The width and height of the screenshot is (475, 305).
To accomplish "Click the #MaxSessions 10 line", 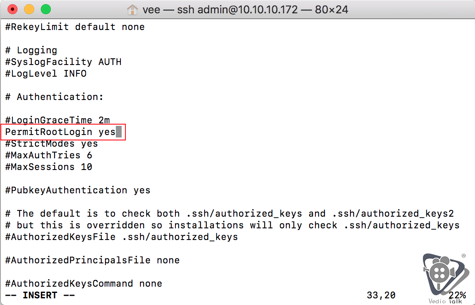I will 48,167.
